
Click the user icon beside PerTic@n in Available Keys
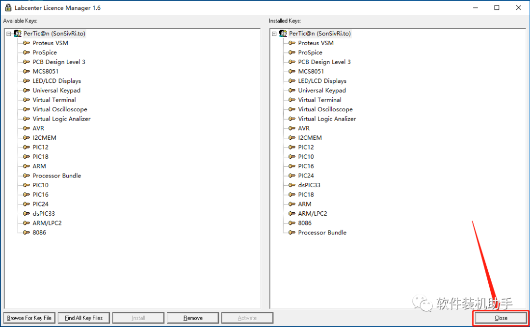[x=18, y=33]
